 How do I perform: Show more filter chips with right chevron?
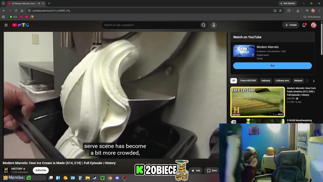coord(314,81)
